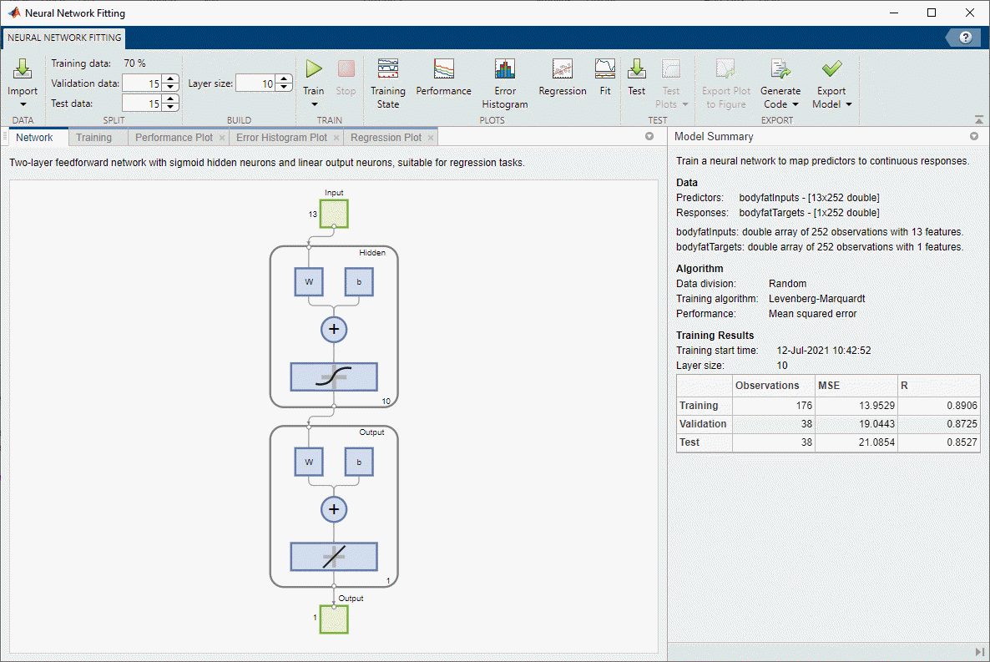Screen dimensions: 990x662
Task: Click the green Train button
Action: point(314,69)
